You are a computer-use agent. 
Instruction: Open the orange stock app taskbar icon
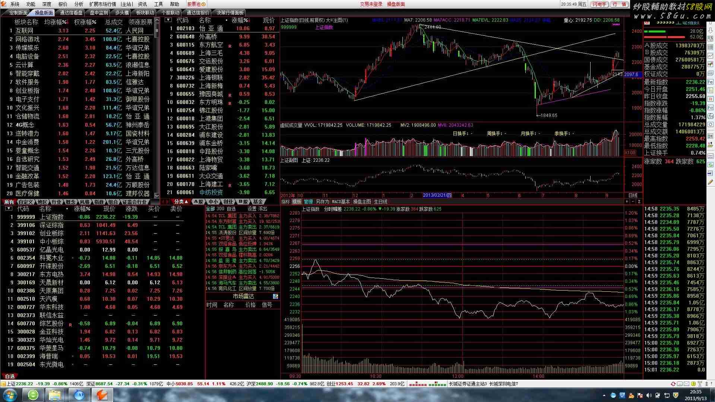(102, 395)
